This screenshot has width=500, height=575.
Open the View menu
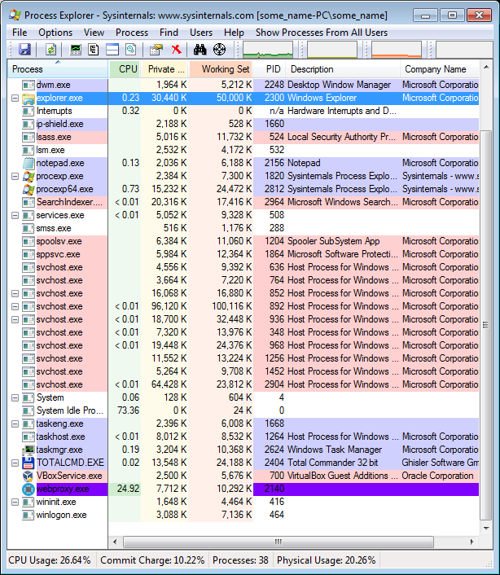[x=94, y=33]
